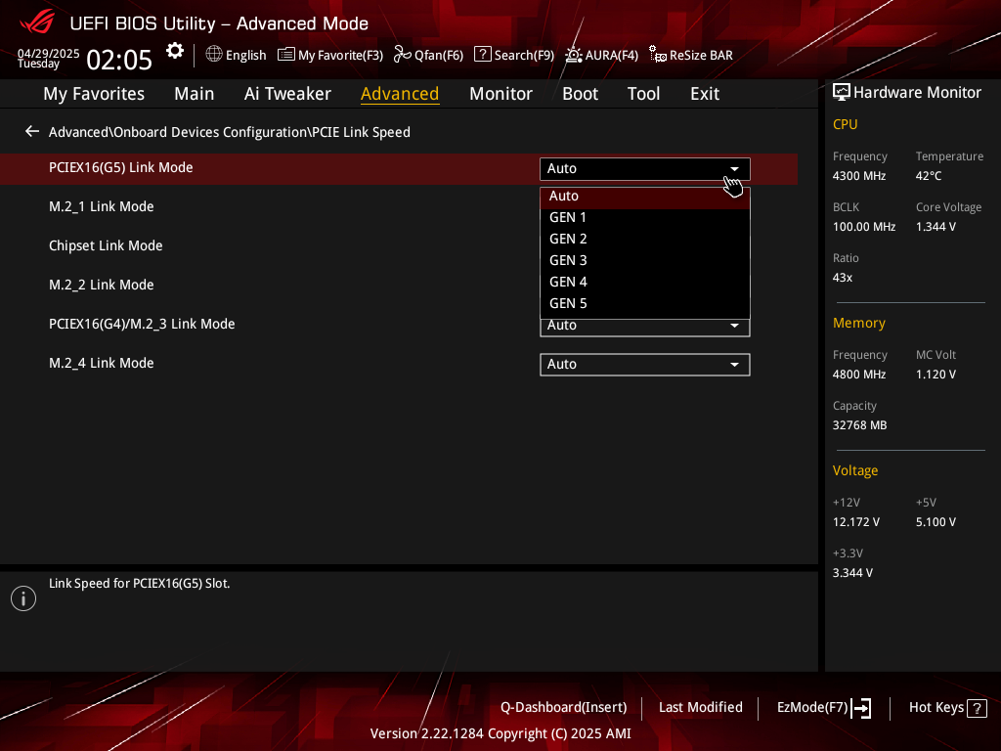Viewport: 1001px width, 751px height.
Task: Open the Tool tab
Action: point(643,94)
